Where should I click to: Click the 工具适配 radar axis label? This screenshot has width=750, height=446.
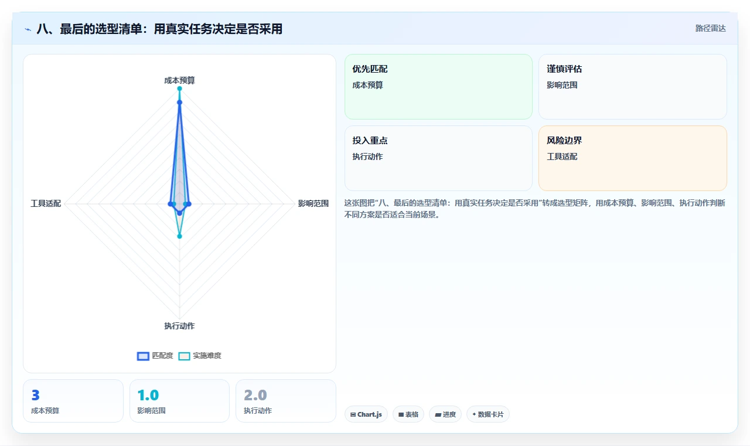pos(46,204)
